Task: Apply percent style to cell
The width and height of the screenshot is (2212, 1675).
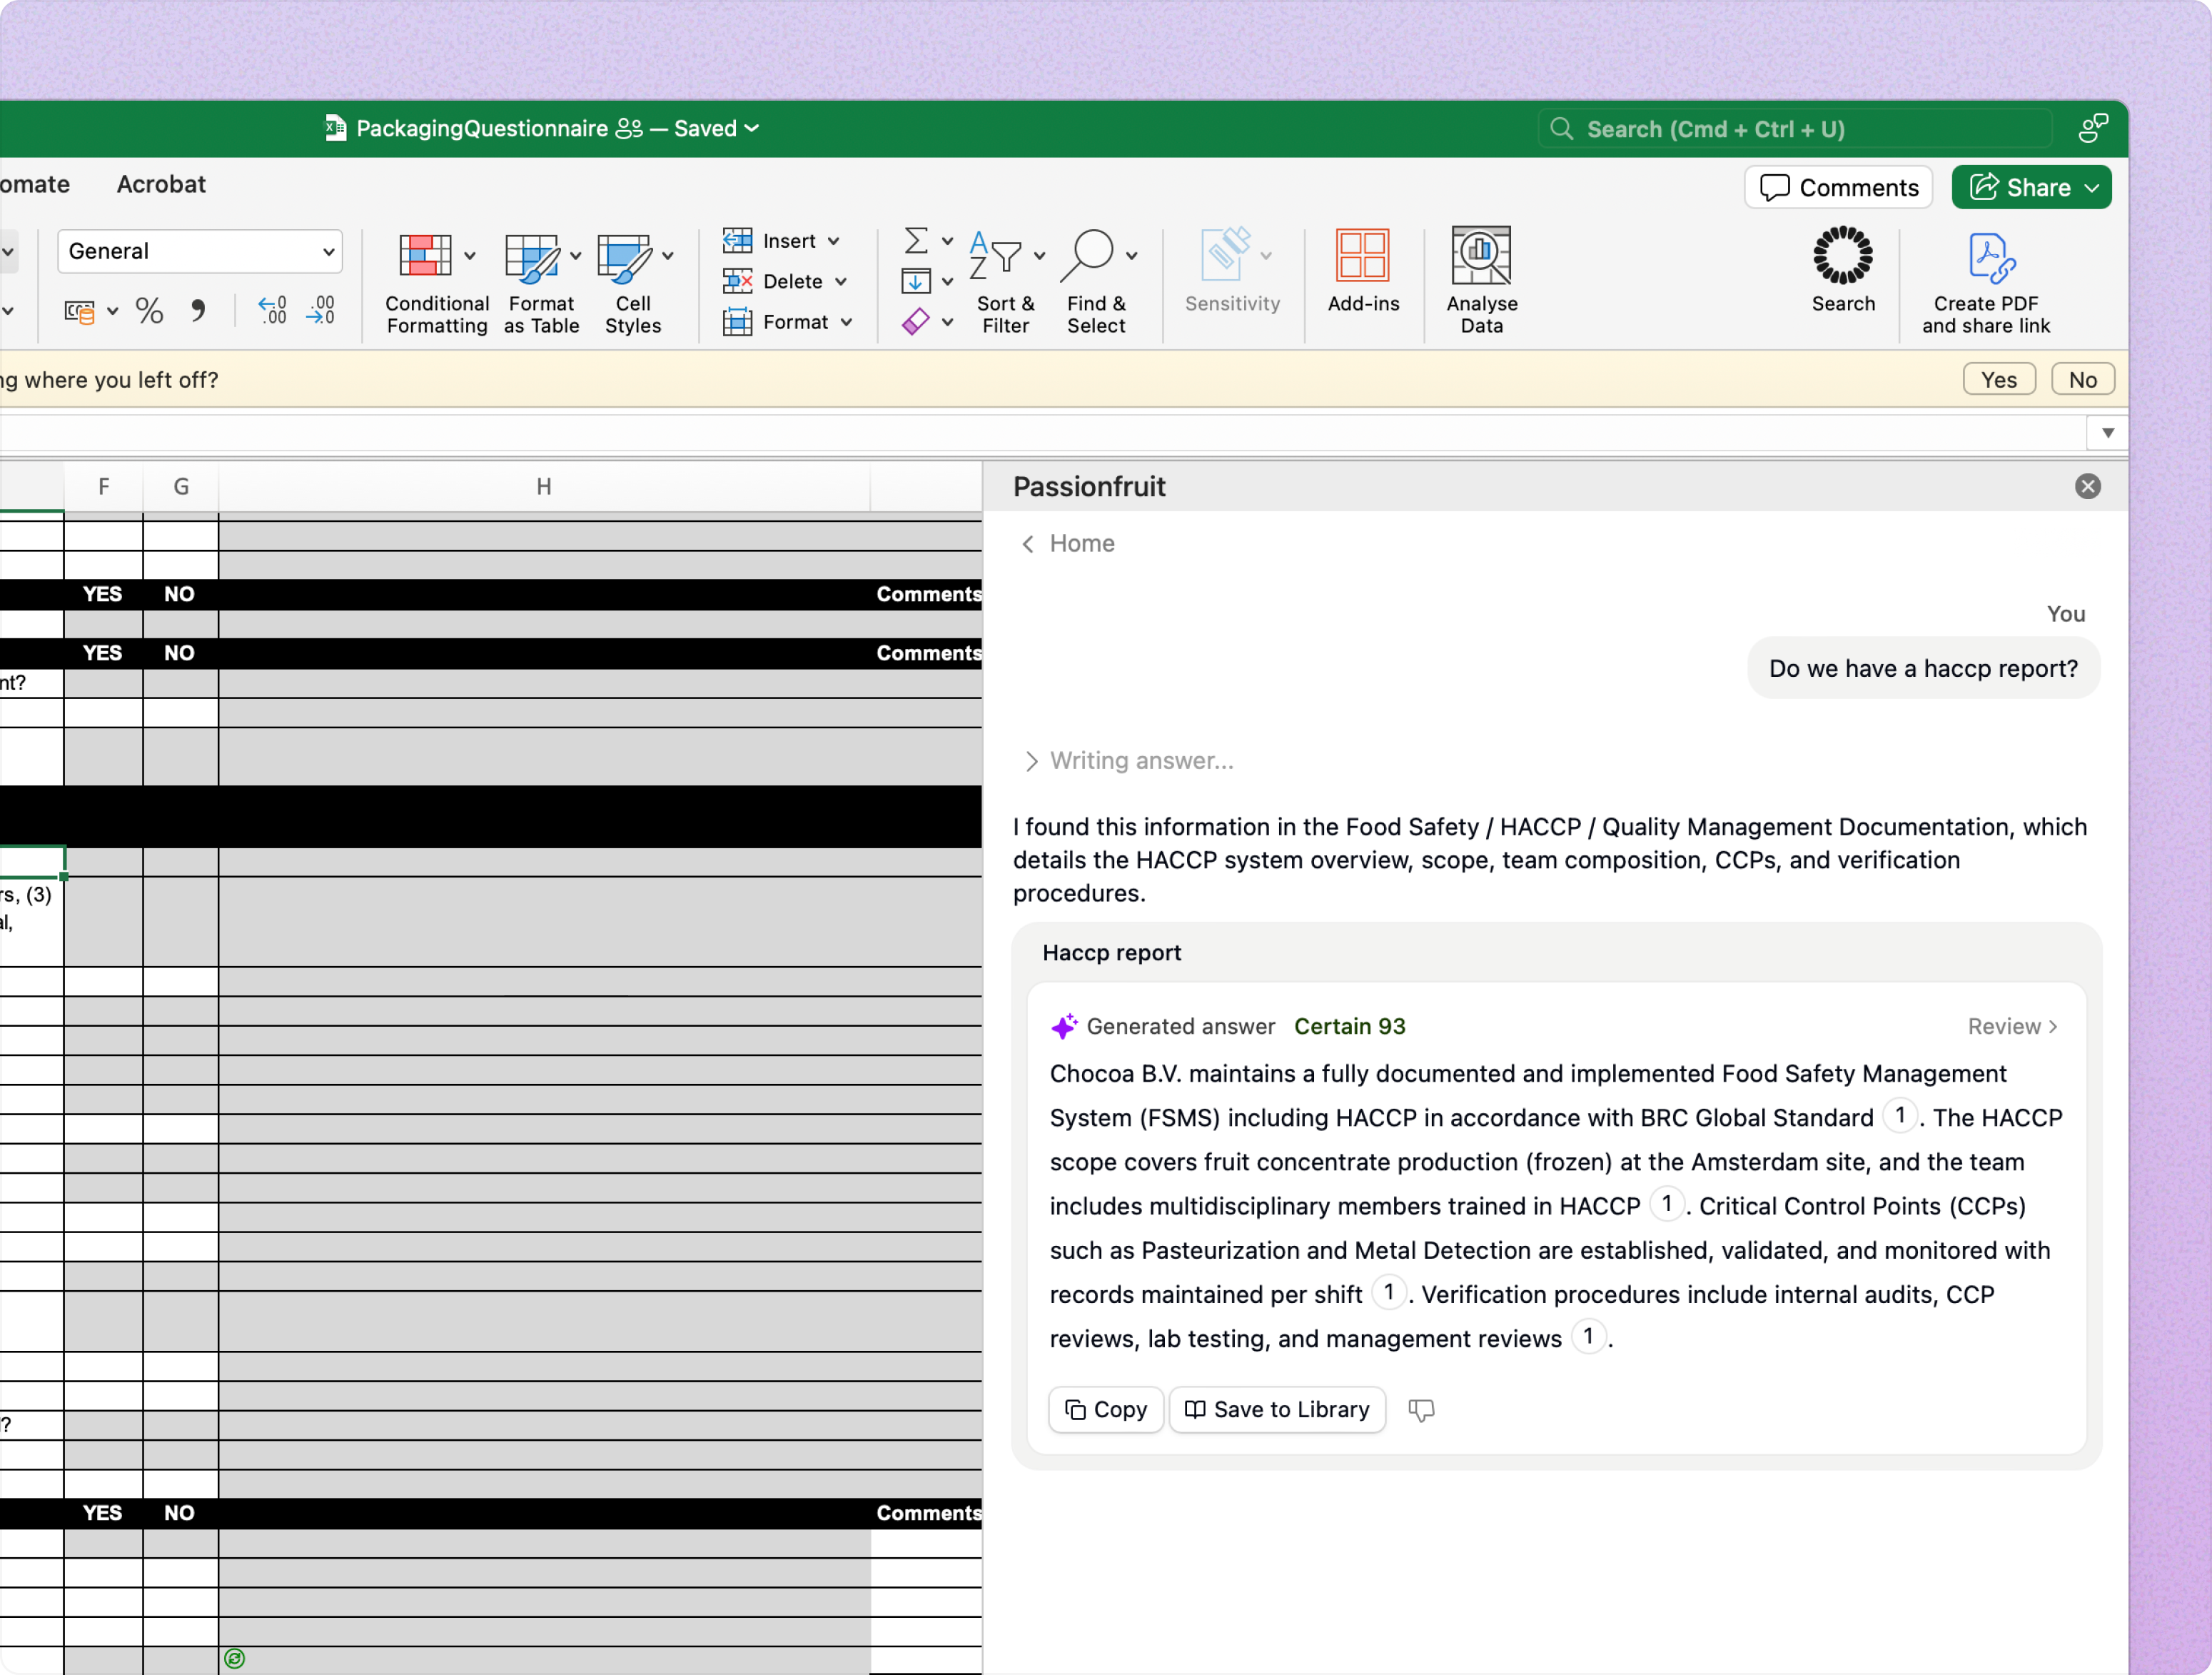Action: coord(149,311)
